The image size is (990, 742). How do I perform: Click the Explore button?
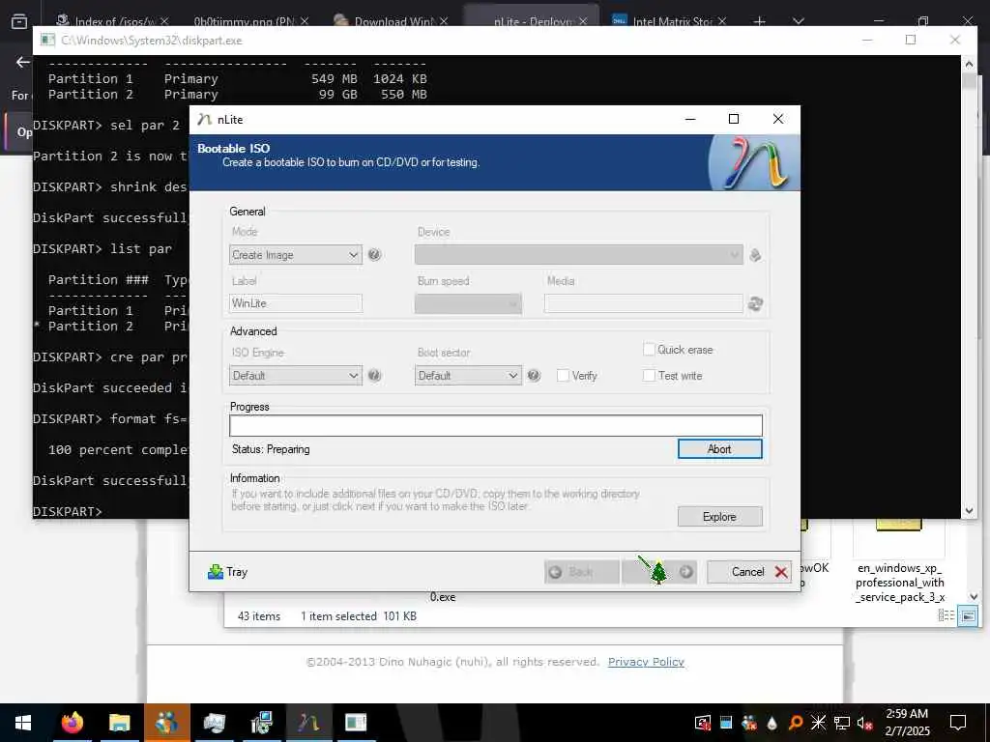(719, 517)
